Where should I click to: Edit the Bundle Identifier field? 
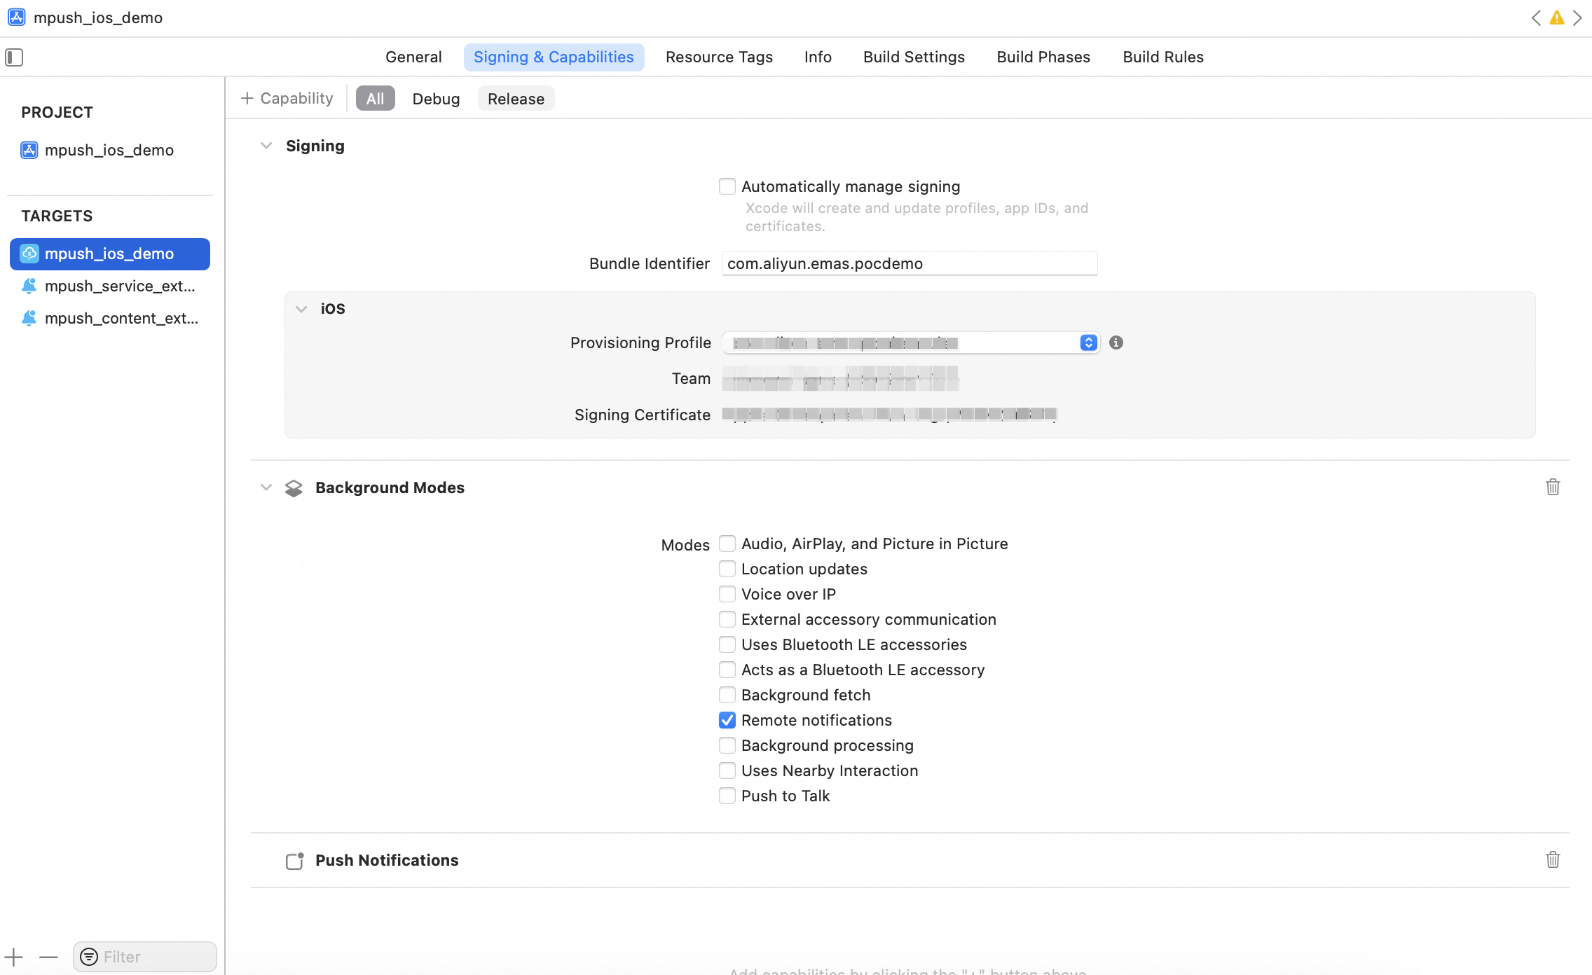pyautogui.click(x=910, y=263)
